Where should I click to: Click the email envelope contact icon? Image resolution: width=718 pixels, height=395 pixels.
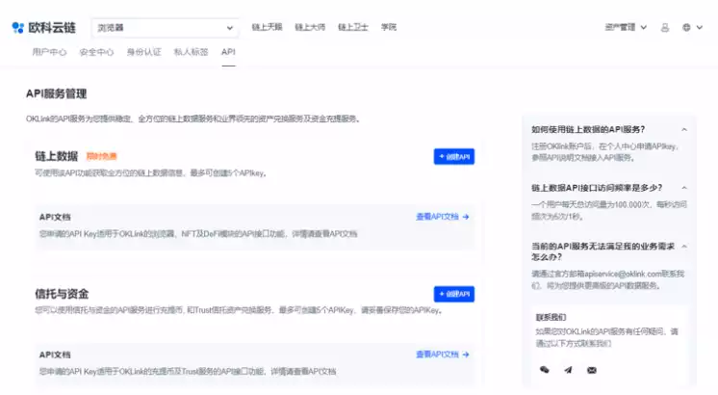click(592, 370)
